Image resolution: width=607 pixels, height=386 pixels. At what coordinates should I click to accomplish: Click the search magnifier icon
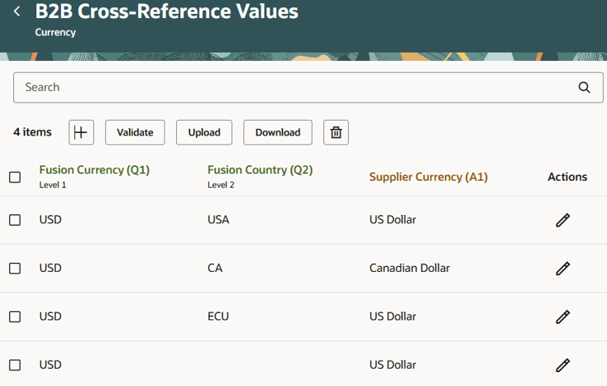coord(584,88)
